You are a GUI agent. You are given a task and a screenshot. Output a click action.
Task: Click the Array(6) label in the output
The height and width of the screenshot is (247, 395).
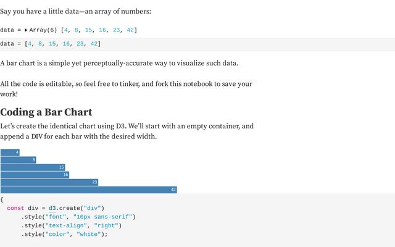pyautogui.click(x=43, y=30)
